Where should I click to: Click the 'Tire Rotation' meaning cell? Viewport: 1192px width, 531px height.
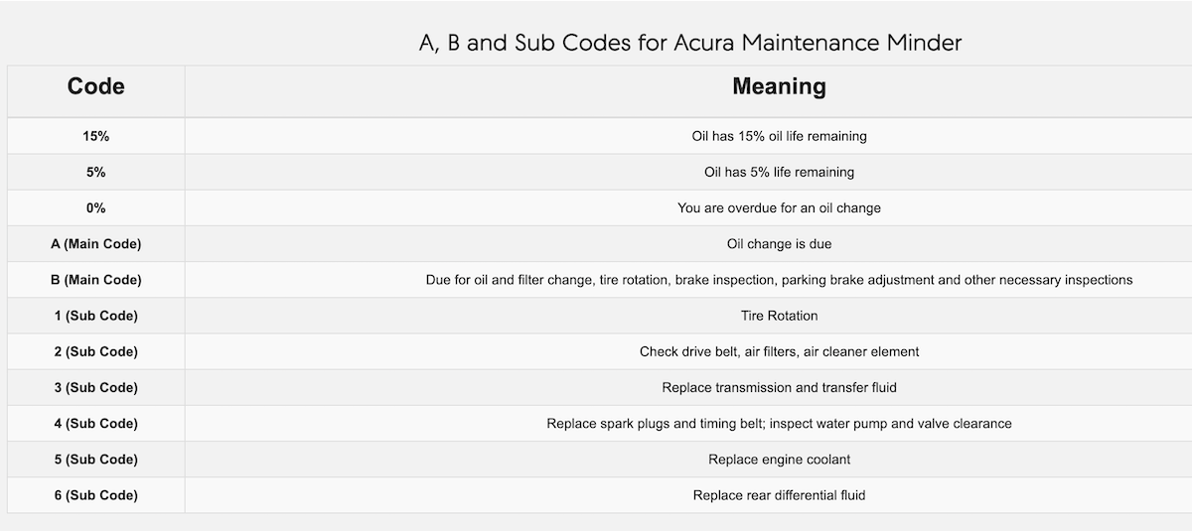point(688,316)
